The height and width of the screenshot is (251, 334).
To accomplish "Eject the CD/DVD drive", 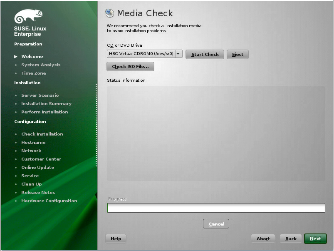I will pyautogui.click(x=238, y=55).
